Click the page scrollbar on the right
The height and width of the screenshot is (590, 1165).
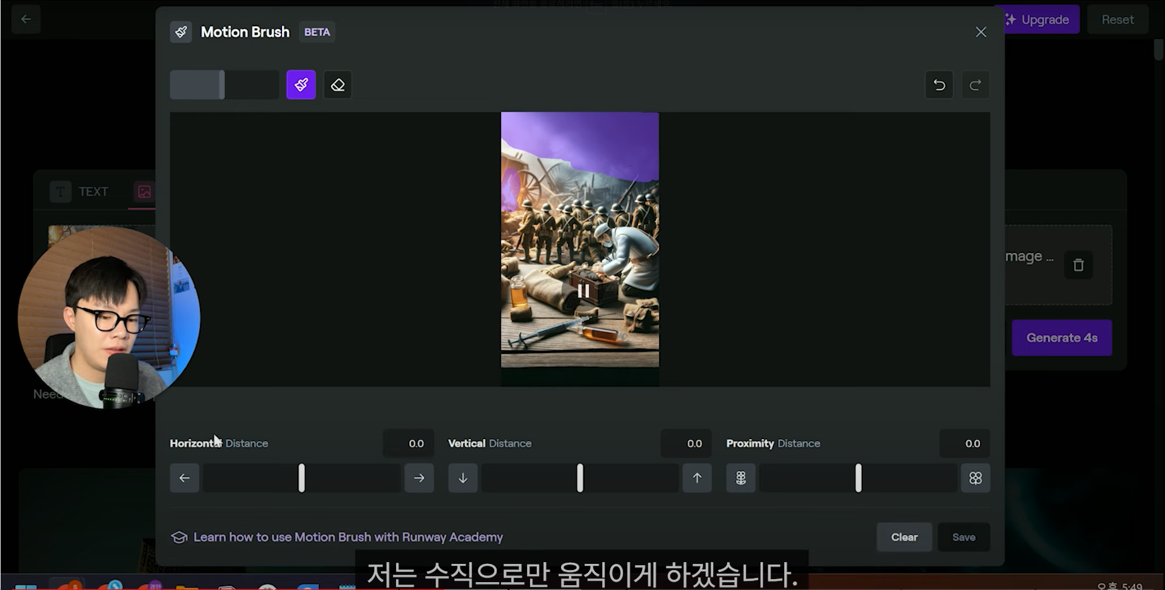[1159, 50]
